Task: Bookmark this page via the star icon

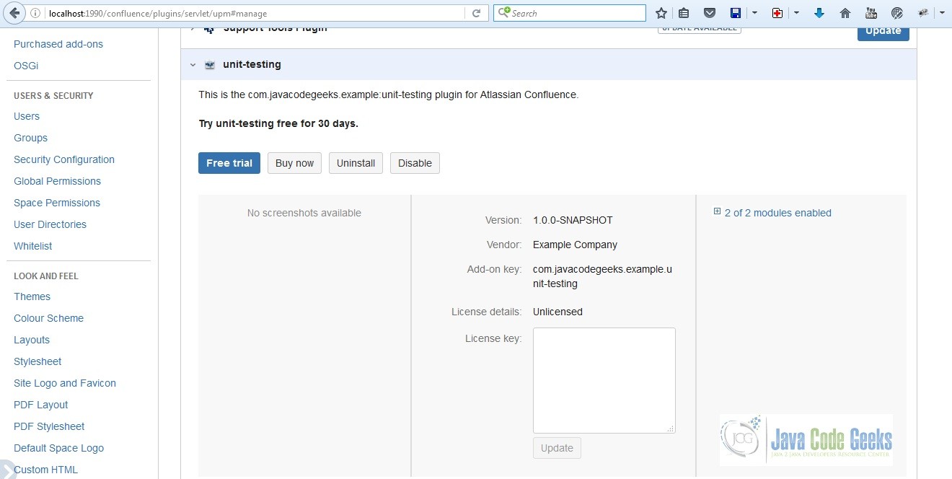Action: coord(661,12)
